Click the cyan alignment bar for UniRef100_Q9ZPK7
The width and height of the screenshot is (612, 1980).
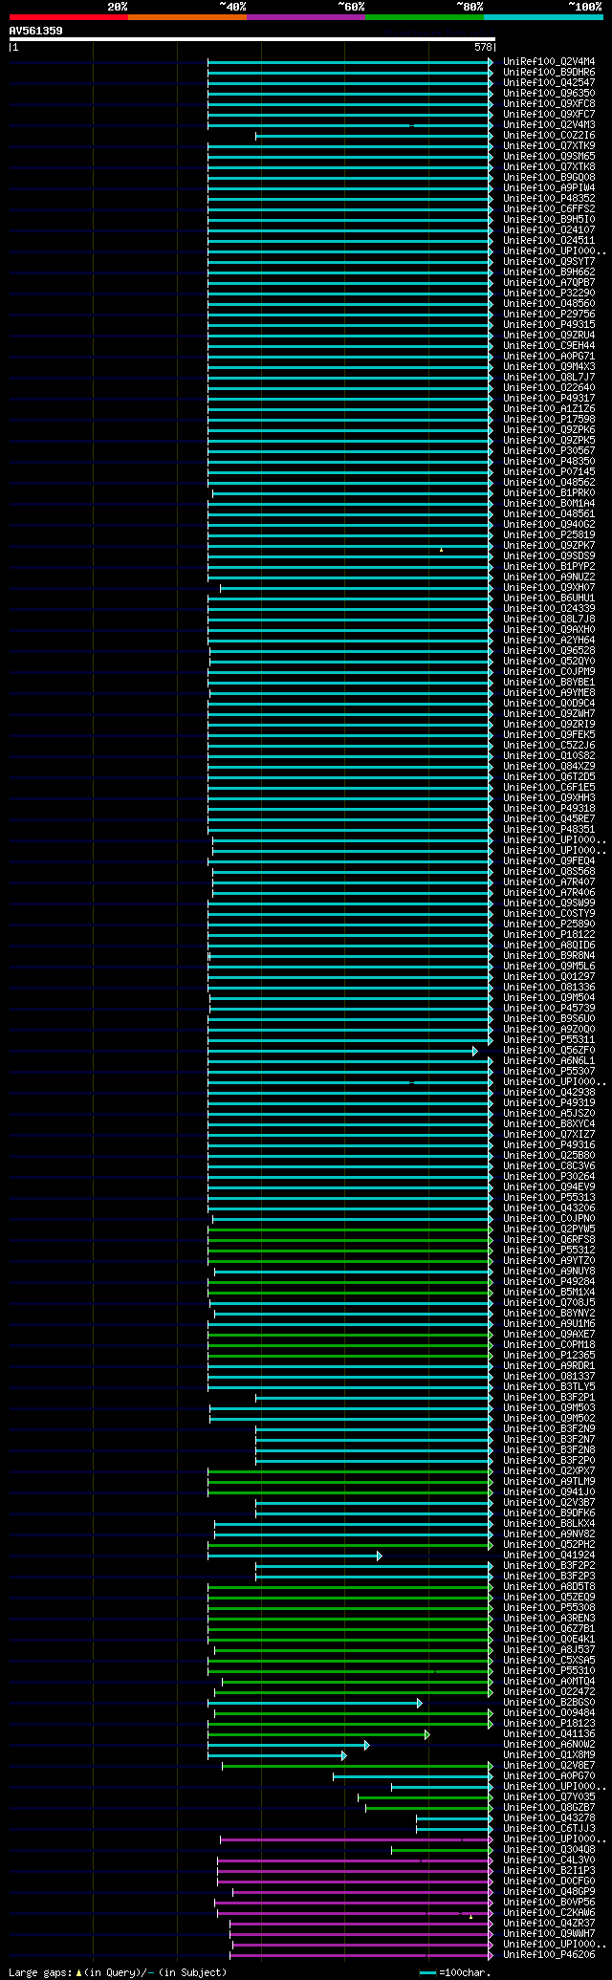[x=350, y=546]
